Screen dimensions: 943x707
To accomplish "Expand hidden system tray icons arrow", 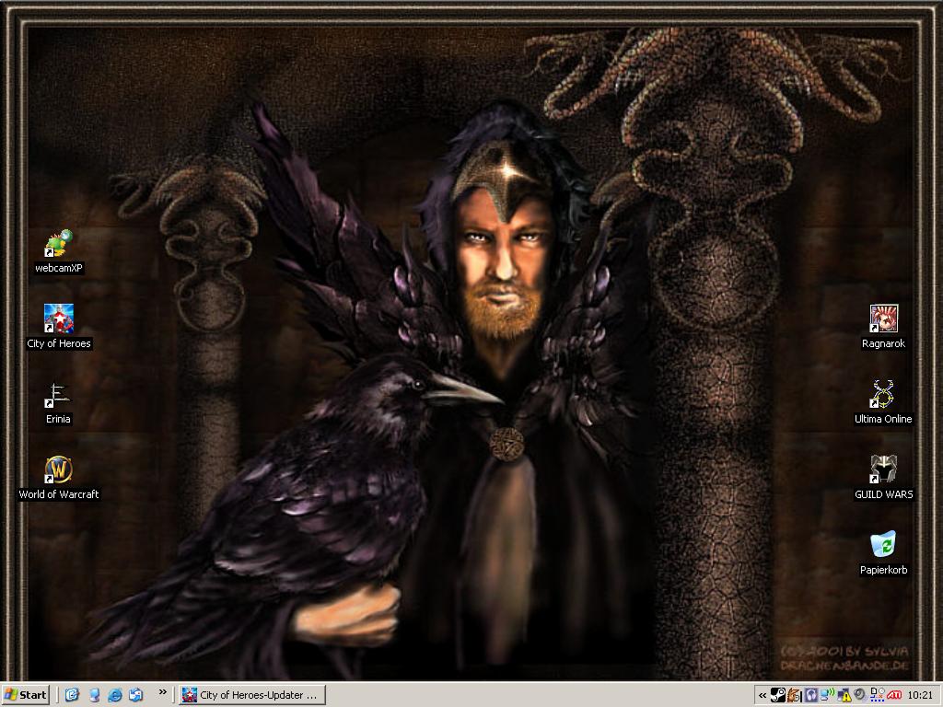I will click(x=763, y=695).
